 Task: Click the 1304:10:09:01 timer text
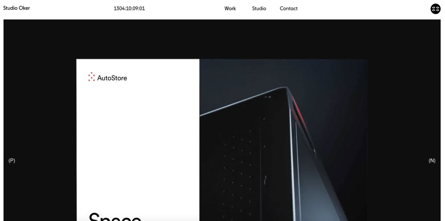129,9
